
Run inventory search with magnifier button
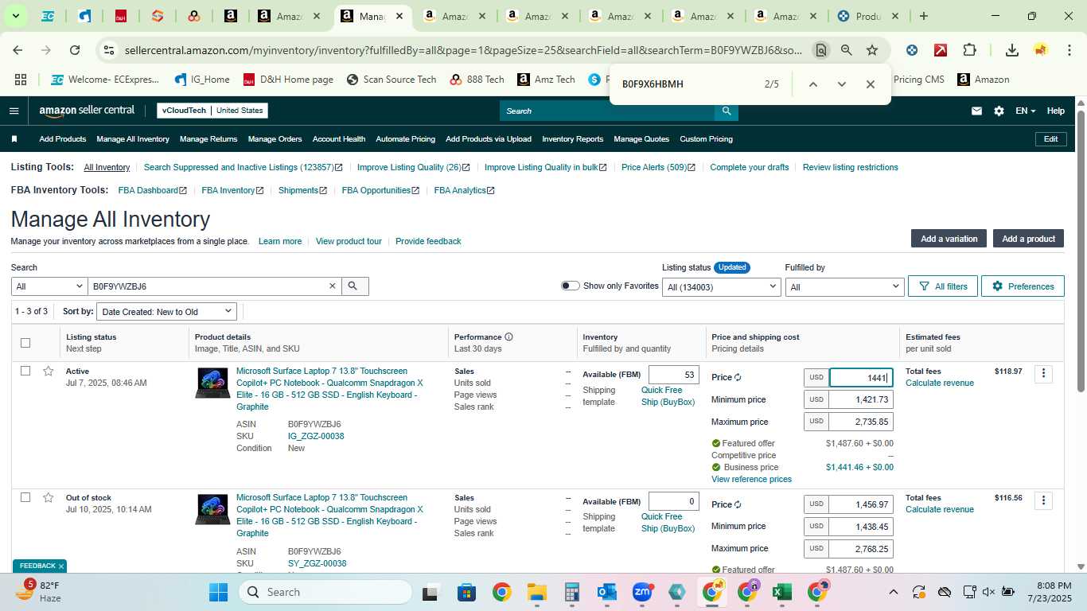[355, 286]
